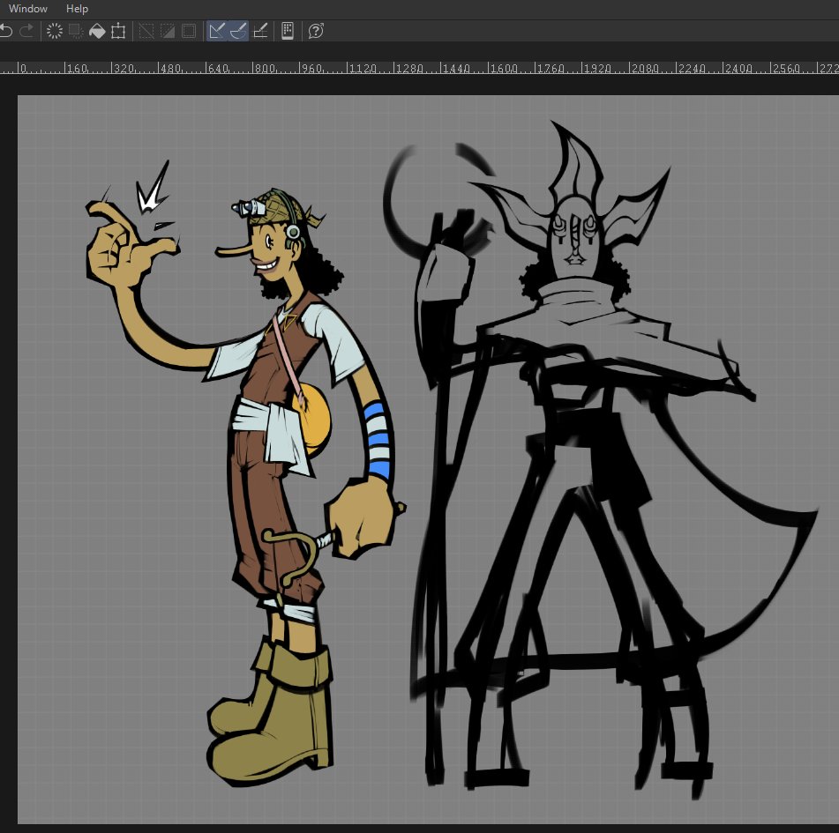The height and width of the screenshot is (833, 839).
Task: Open the Help menu
Action: [x=77, y=9]
